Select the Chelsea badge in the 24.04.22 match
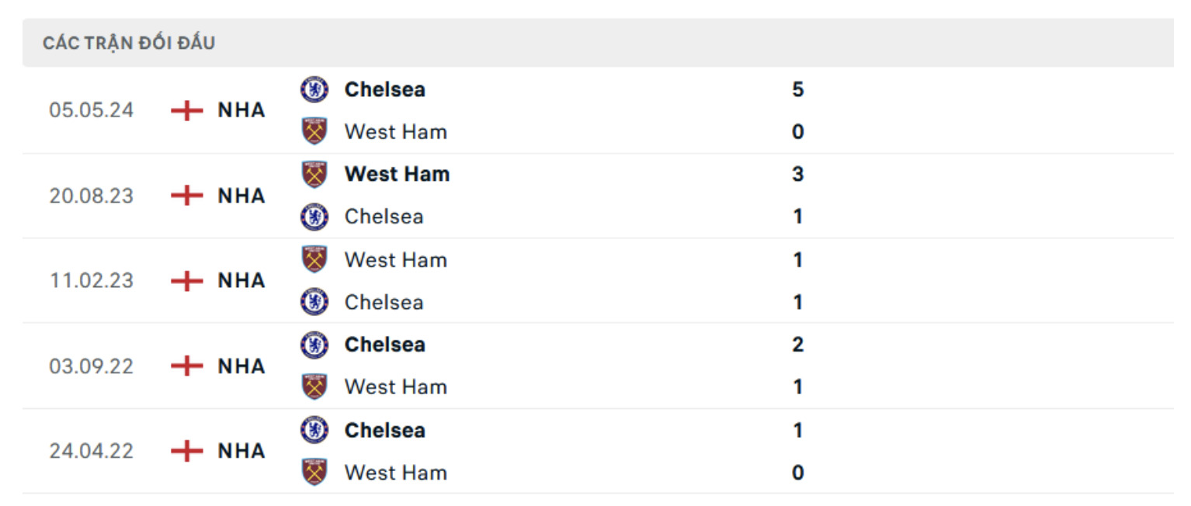 (x=315, y=430)
